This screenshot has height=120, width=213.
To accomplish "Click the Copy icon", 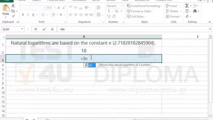I will [13, 11].
